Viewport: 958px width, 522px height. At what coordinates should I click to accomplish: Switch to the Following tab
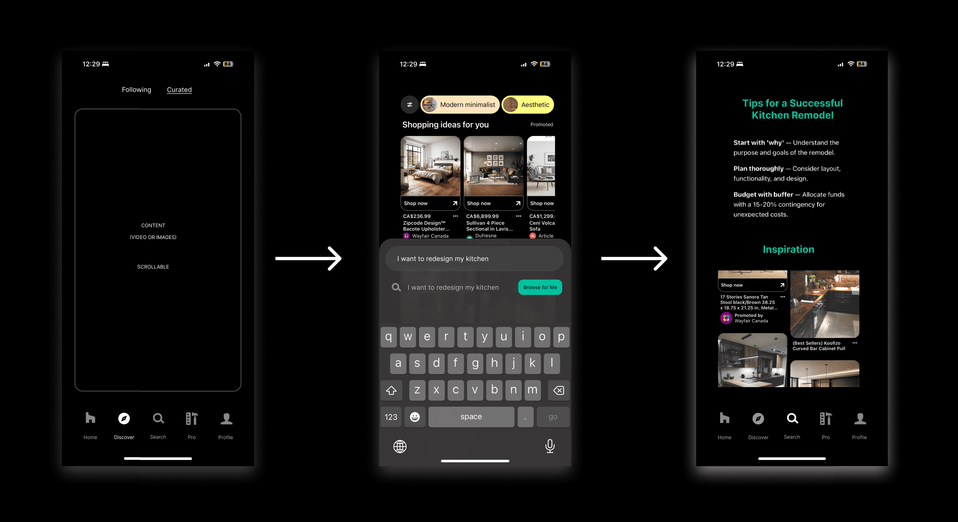[x=136, y=90]
